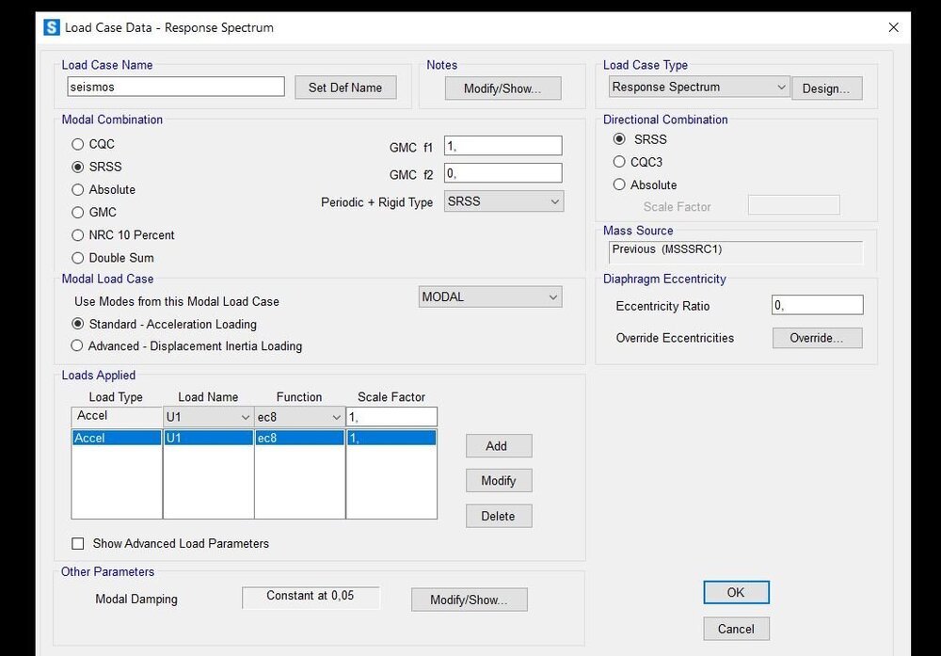Screen dimensions: 941x656
Task: Close the Load Case Data dialog
Action: pyautogui.click(x=893, y=27)
